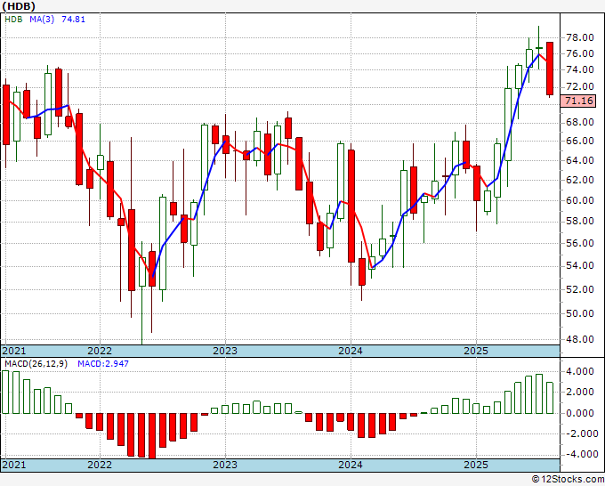This screenshot has height=486, width=605.
Task: Click the 2.000 MACD axis label
Action: 579,393
